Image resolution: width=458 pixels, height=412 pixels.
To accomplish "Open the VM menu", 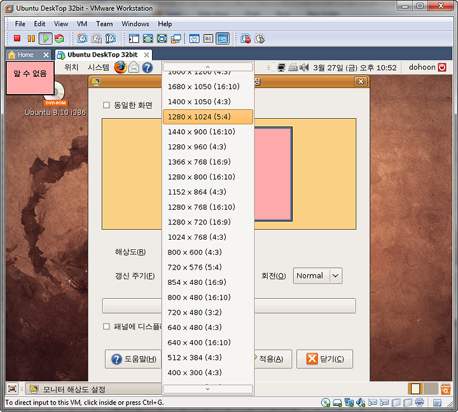I will tap(82, 24).
